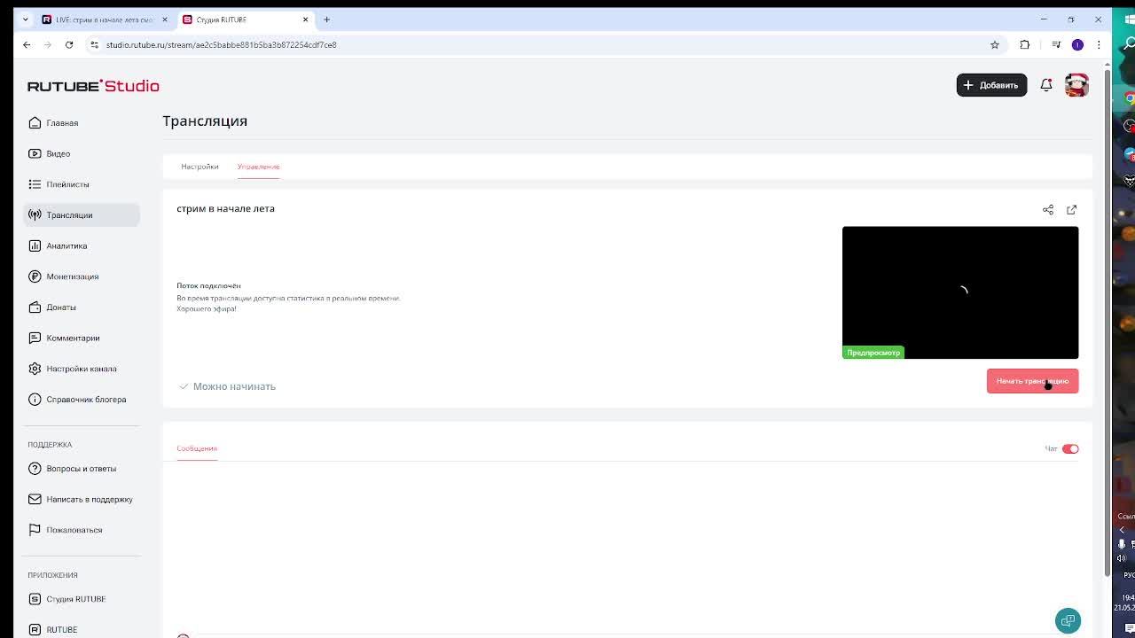Open the support chat floating button
Screen dimensions: 1135x638
point(1068,620)
